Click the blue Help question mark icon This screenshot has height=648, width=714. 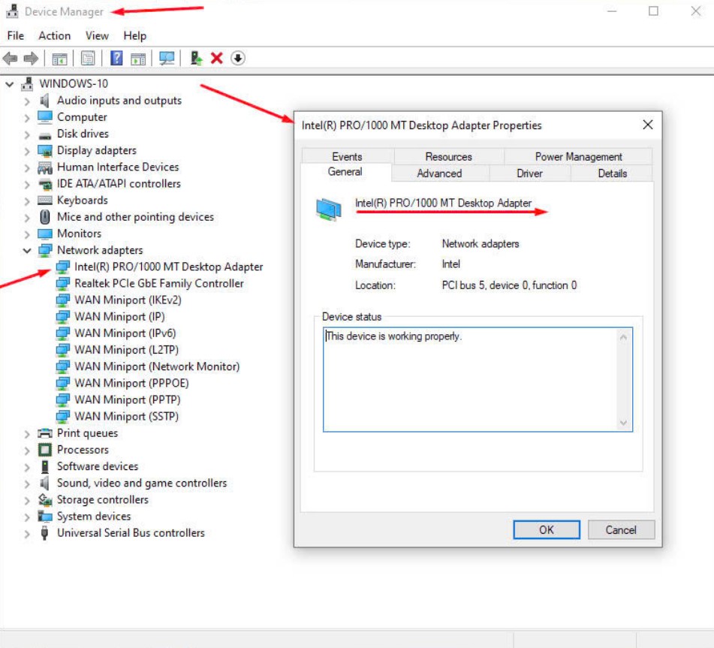116,59
